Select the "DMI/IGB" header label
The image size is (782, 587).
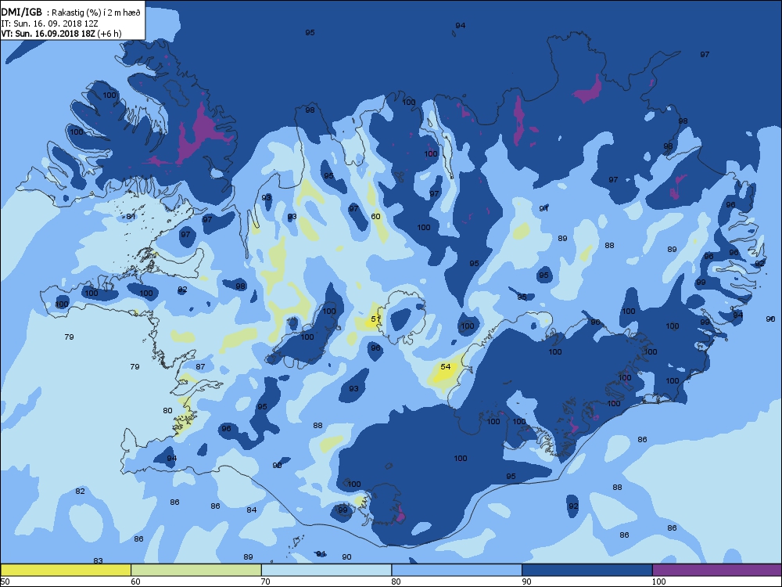(x=22, y=13)
